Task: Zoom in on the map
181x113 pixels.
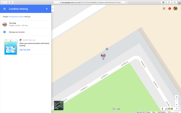Action: 176,101
